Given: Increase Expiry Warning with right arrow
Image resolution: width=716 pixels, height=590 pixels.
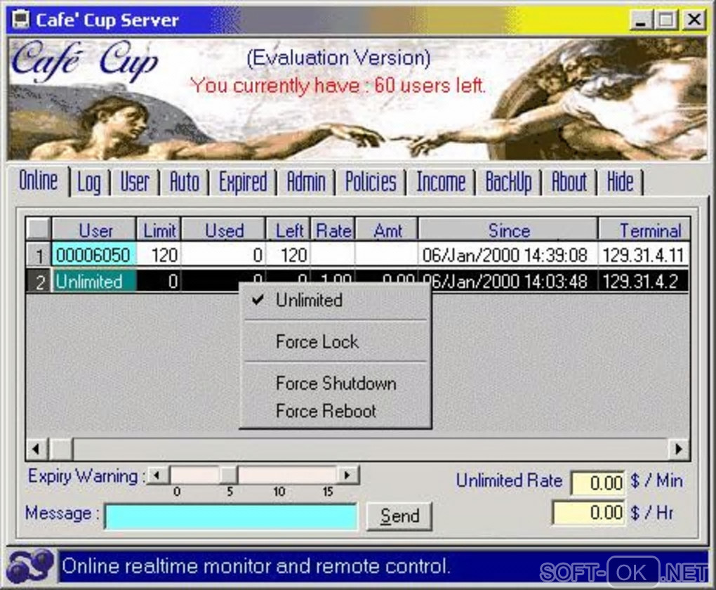Looking at the screenshot, I should 348,476.
